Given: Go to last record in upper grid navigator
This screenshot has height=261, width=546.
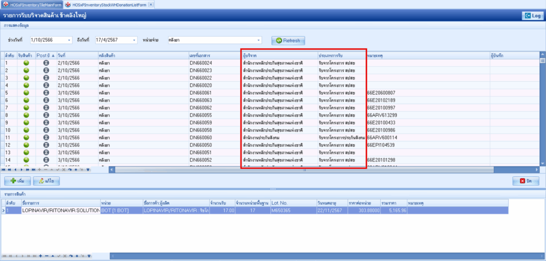Looking at the screenshot, I should tap(33, 170).
